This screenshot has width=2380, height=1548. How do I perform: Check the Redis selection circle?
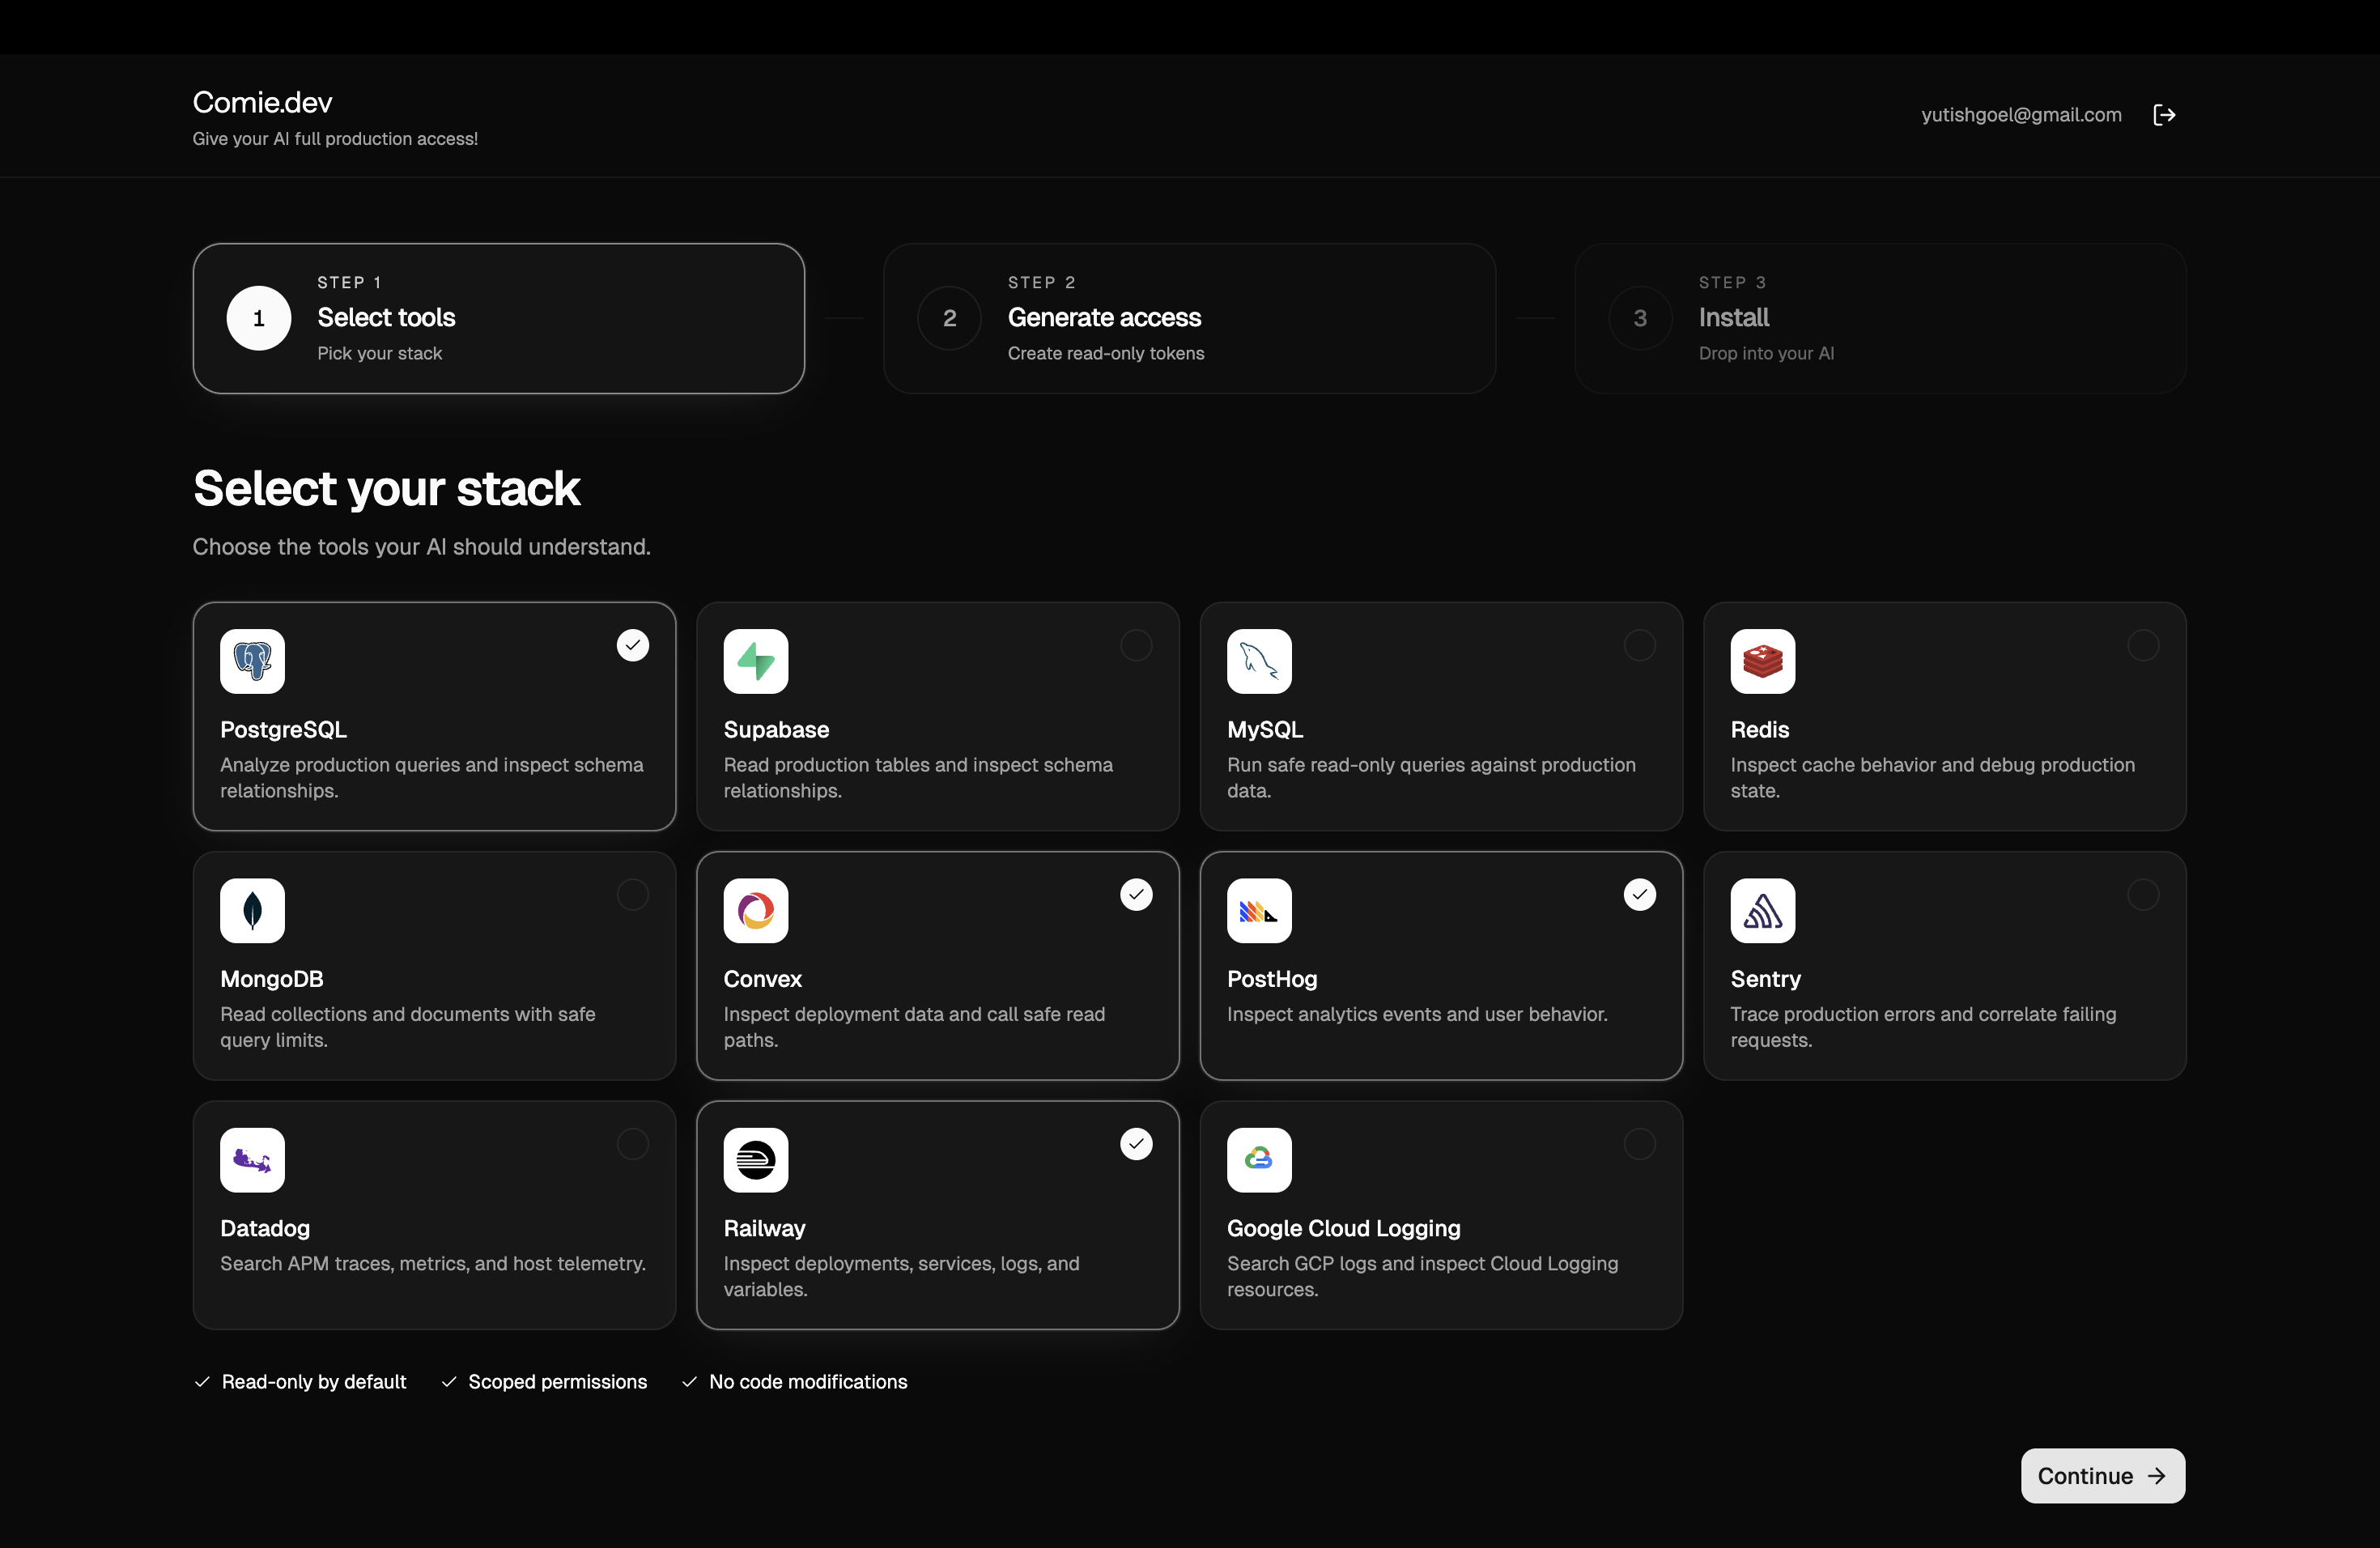tap(2143, 645)
